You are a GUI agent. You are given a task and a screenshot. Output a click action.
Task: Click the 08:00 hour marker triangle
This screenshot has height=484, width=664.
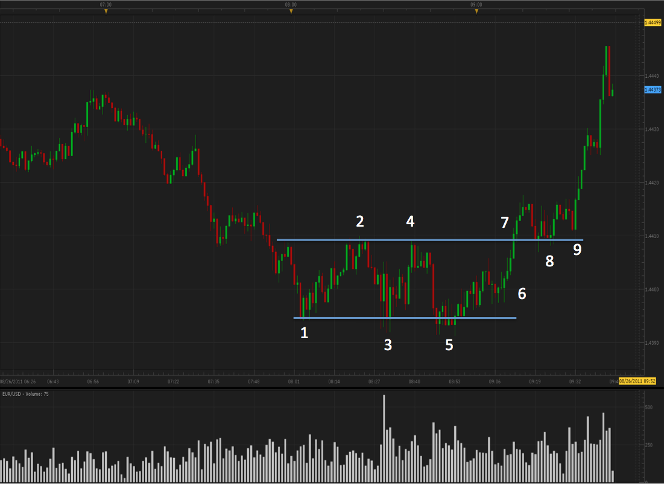pos(291,11)
